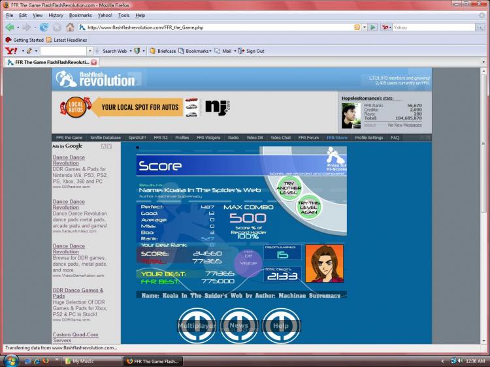Click the Local Autos orange badge ad

pyautogui.click(x=75, y=107)
